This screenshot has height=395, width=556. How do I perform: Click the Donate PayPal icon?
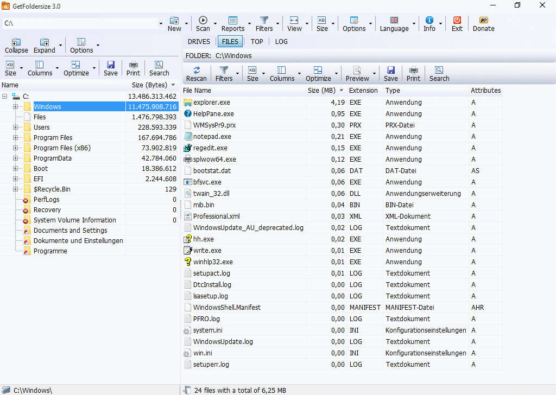point(484,20)
